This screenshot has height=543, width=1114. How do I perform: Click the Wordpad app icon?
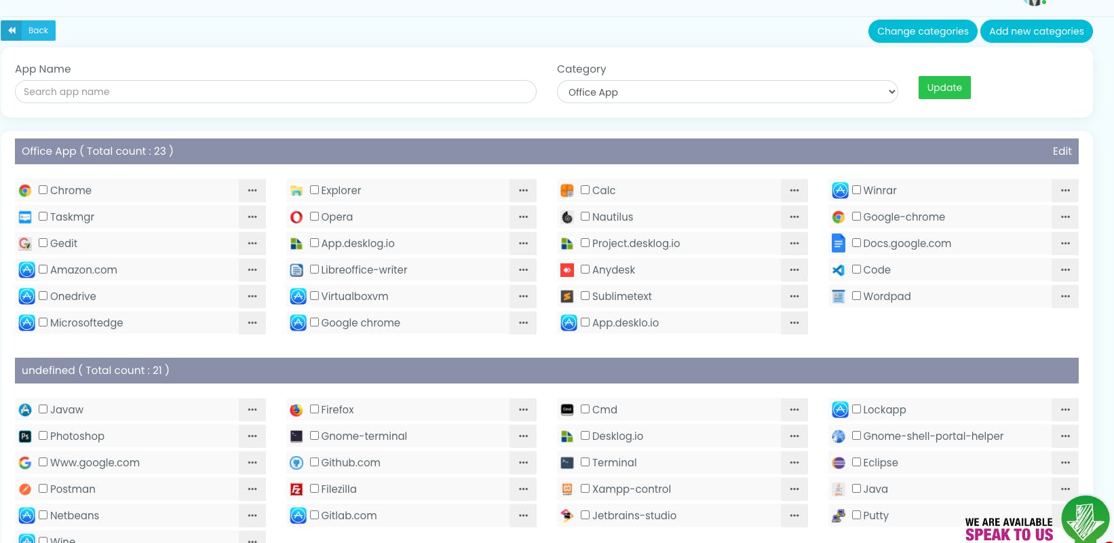(839, 297)
